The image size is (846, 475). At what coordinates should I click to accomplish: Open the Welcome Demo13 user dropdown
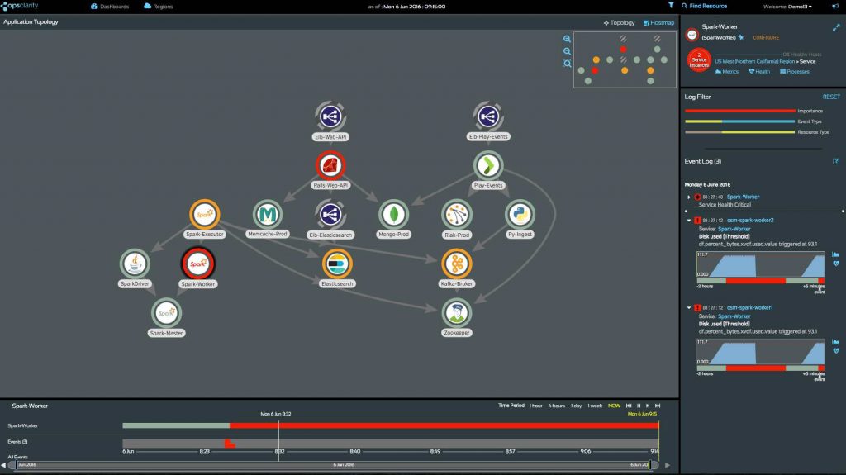787,7
